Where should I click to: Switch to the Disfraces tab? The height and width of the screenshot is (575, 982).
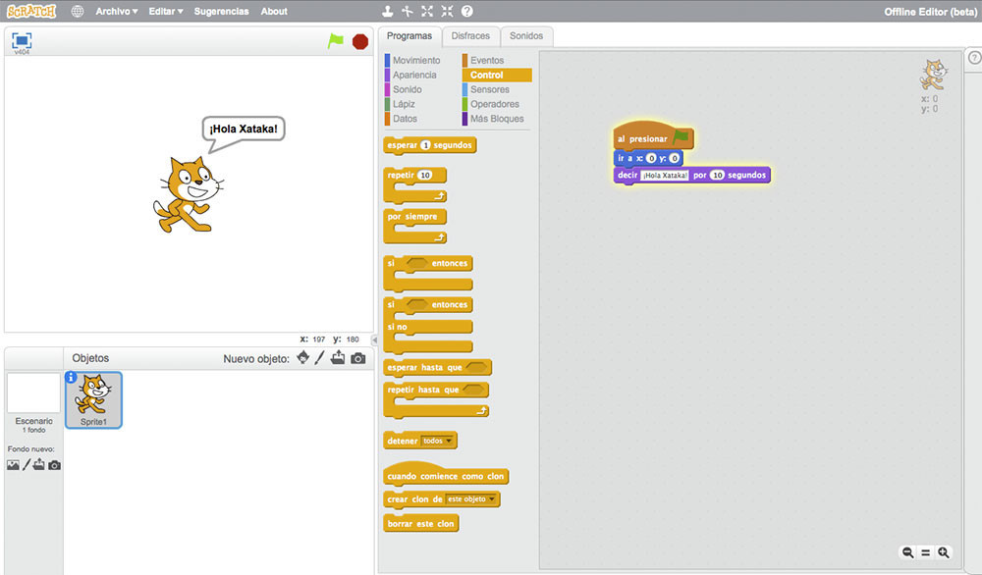click(470, 36)
